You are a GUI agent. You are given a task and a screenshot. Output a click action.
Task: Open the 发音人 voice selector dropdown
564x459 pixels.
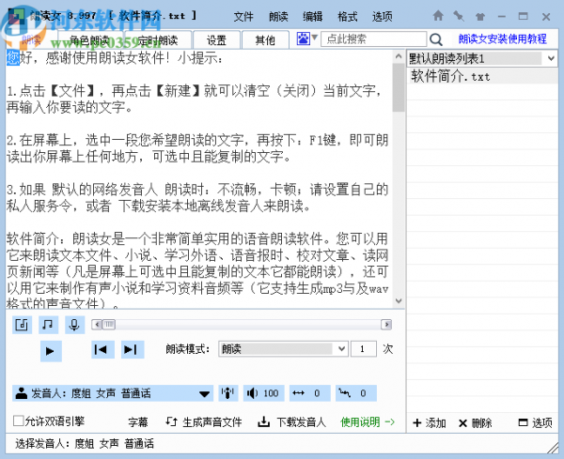click(113, 393)
